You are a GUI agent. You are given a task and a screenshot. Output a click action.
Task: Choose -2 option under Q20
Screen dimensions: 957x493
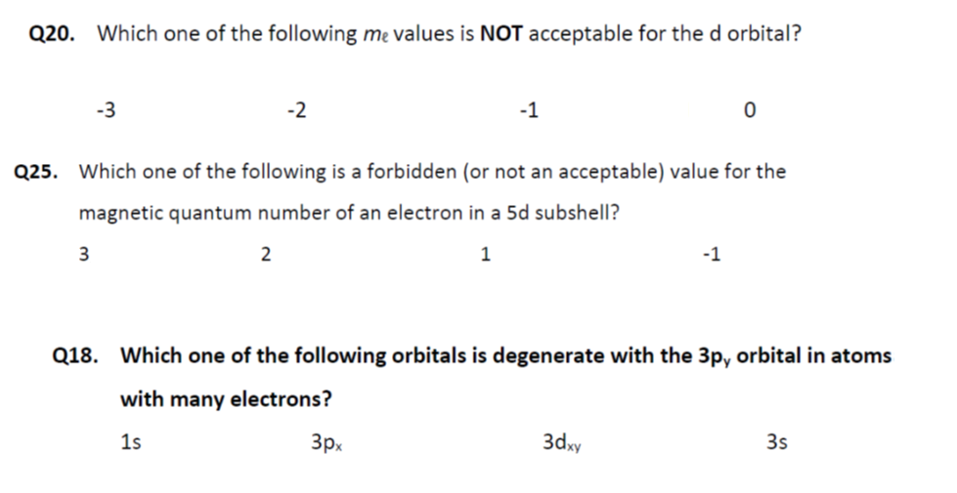[297, 110]
